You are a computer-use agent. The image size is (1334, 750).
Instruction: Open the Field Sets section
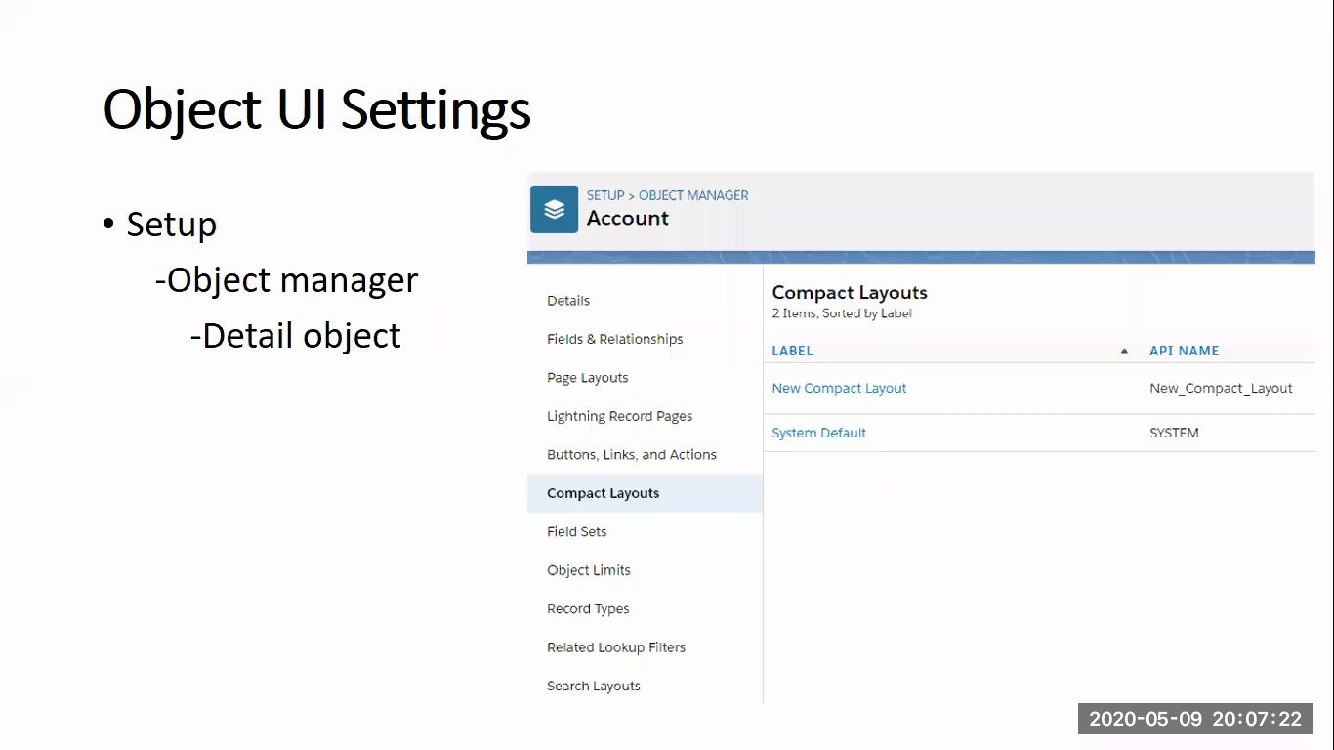coord(574,531)
